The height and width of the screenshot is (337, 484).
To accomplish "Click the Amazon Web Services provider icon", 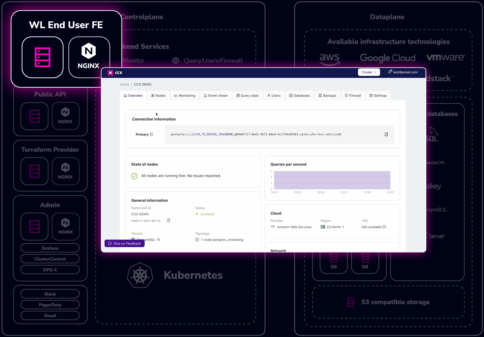I will [273, 227].
